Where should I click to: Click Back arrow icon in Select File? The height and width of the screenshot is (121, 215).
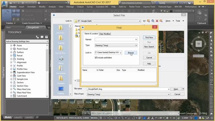144,21
